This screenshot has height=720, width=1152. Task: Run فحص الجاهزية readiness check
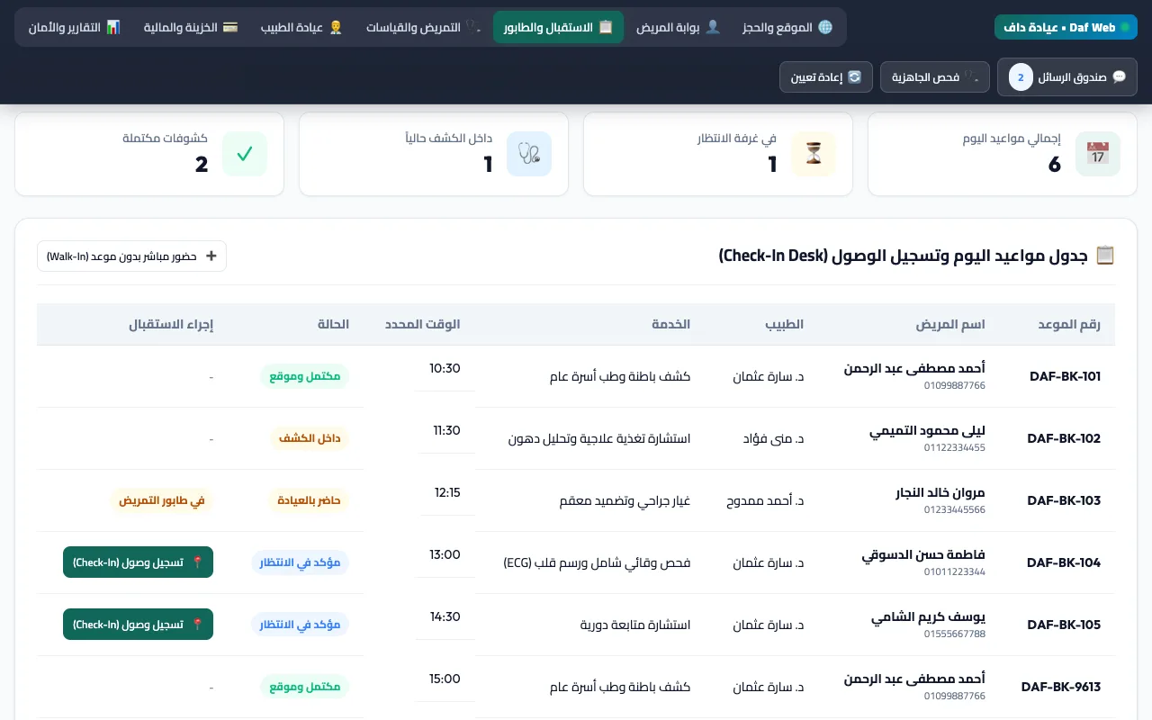tap(935, 77)
